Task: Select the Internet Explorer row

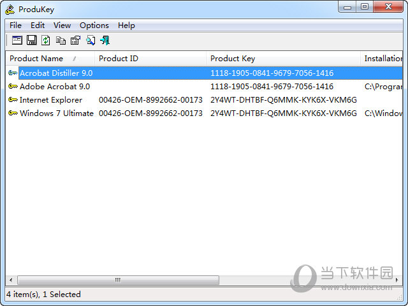Action: pyautogui.click(x=204, y=99)
